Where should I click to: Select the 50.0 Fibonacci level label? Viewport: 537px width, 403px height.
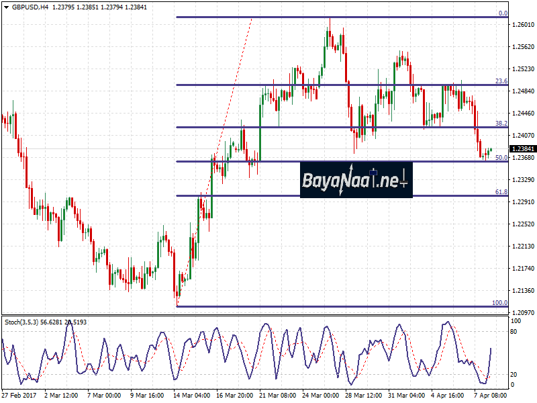point(501,158)
